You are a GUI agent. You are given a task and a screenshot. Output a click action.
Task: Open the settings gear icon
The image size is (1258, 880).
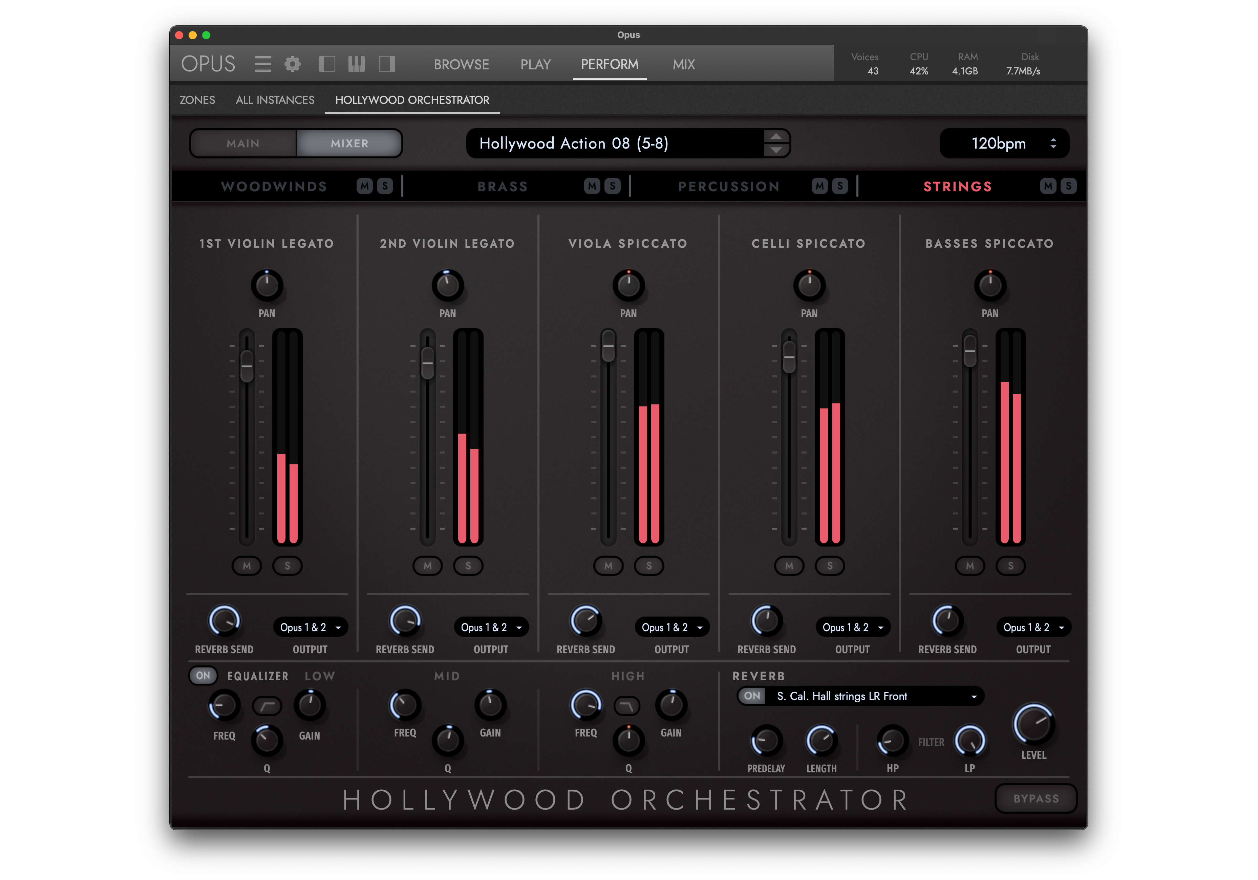pos(293,64)
